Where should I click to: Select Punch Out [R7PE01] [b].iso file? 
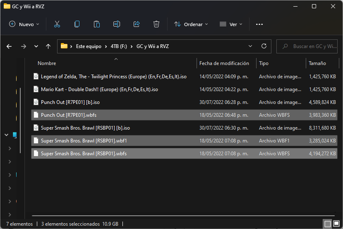(x=184, y=102)
